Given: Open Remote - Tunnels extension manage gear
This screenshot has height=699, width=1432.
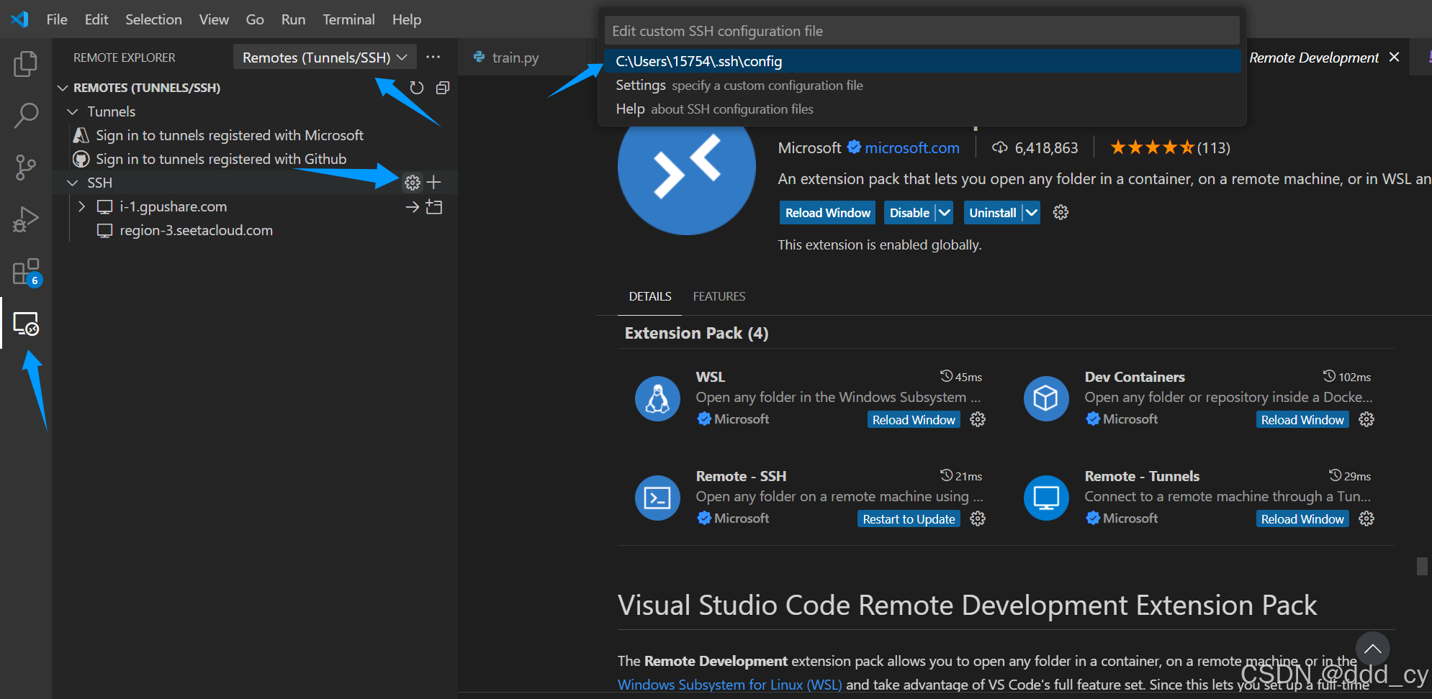Looking at the screenshot, I should (x=1366, y=518).
